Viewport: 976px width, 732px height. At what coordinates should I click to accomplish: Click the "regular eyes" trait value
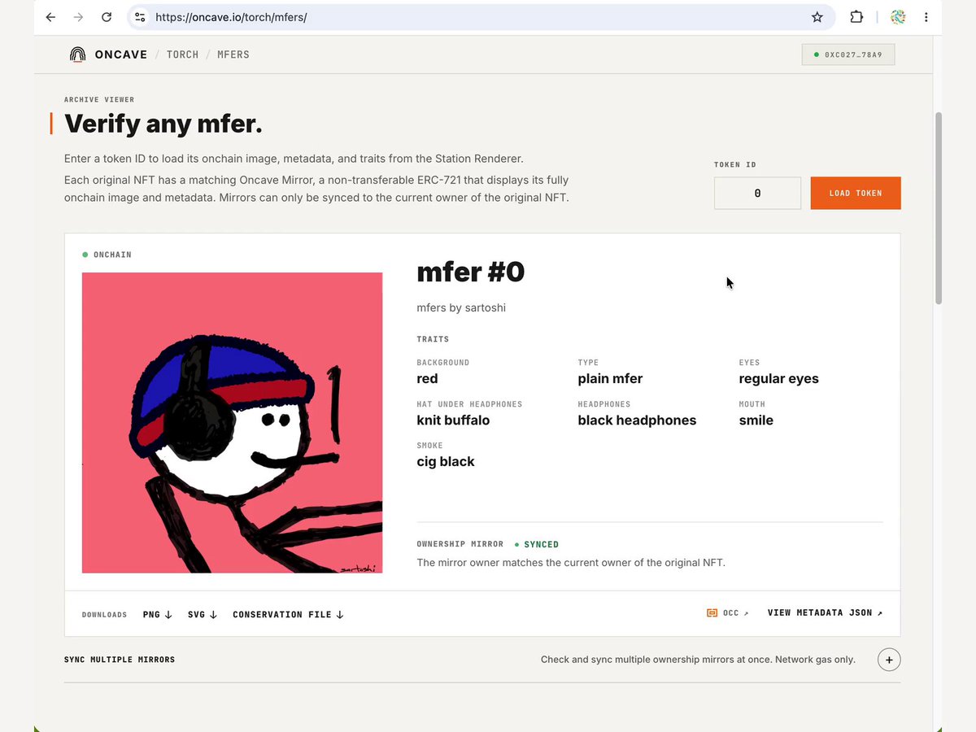pyautogui.click(x=778, y=379)
